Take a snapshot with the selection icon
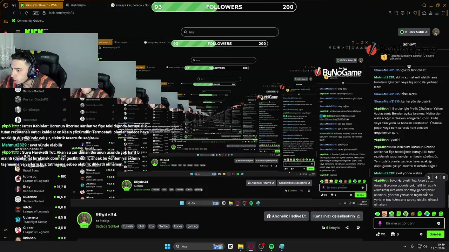The image size is (449, 252). click(x=396, y=13)
